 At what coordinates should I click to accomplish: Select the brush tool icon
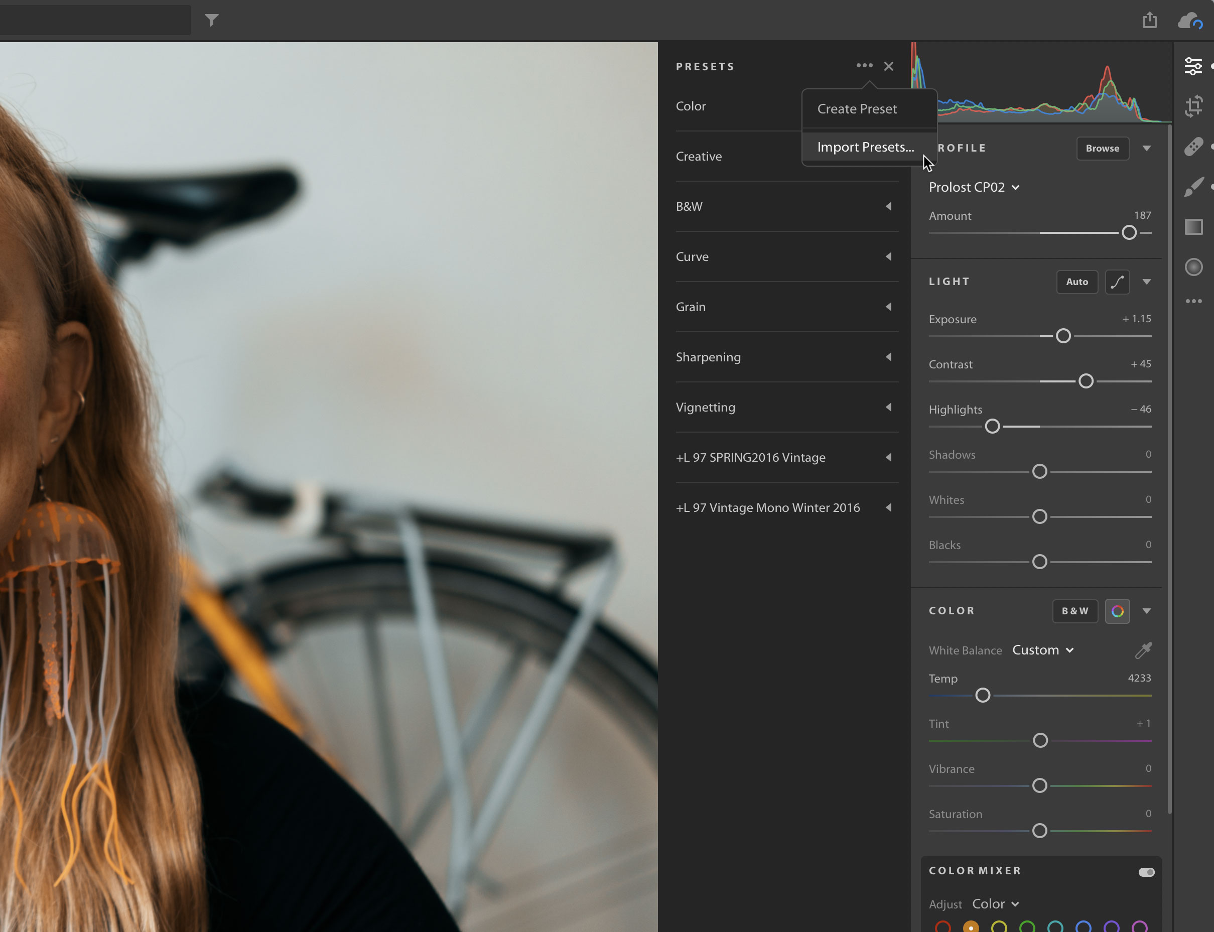(x=1194, y=186)
